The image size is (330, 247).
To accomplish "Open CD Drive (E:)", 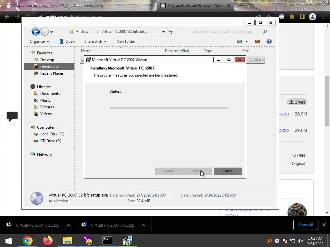I will (x=51, y=141).
